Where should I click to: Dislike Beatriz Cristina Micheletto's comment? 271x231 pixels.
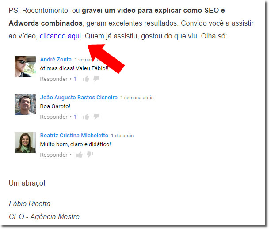click(x=90, y=155)
